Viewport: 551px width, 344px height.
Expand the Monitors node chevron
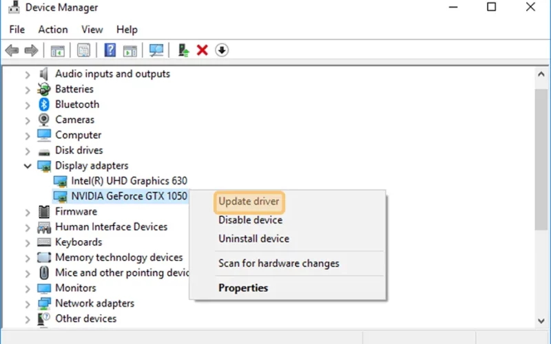pos(28,289)
